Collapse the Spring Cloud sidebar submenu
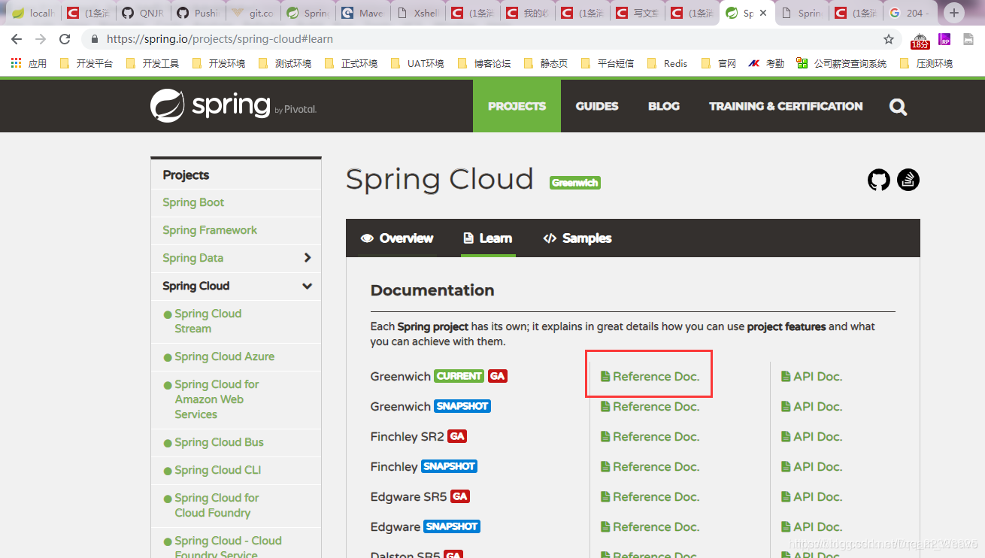 click(x=307, y=286)
